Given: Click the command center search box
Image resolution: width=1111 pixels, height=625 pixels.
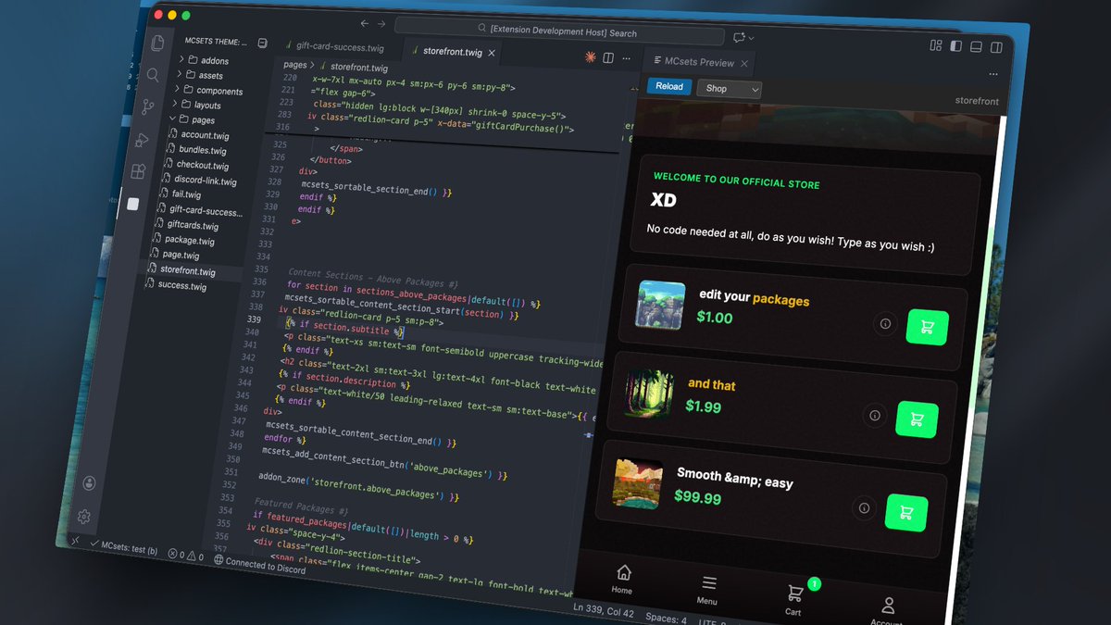Looking at the screenshot, I should click(x=559, y=31).
